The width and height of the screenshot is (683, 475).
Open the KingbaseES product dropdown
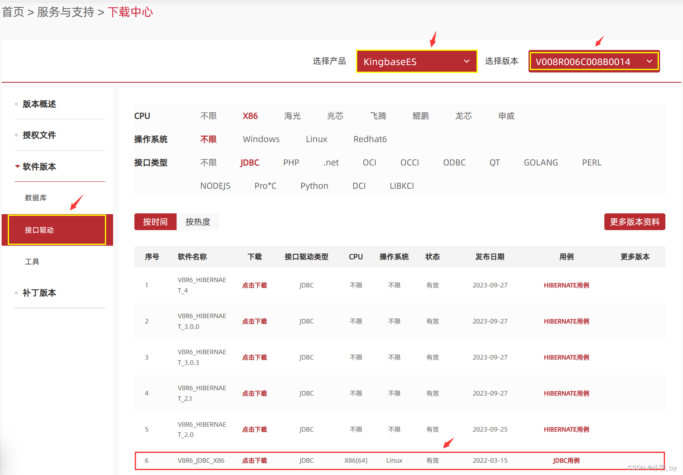[417, 61]
